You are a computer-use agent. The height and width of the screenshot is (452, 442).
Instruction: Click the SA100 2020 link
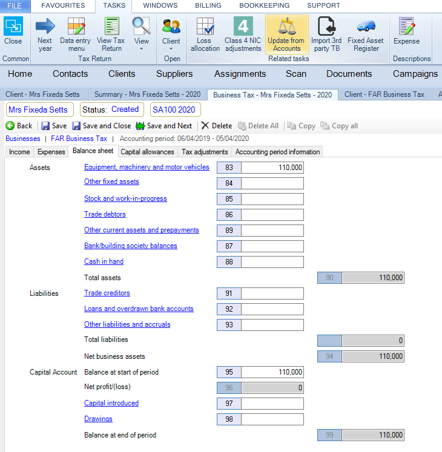[x=174, y=110]
